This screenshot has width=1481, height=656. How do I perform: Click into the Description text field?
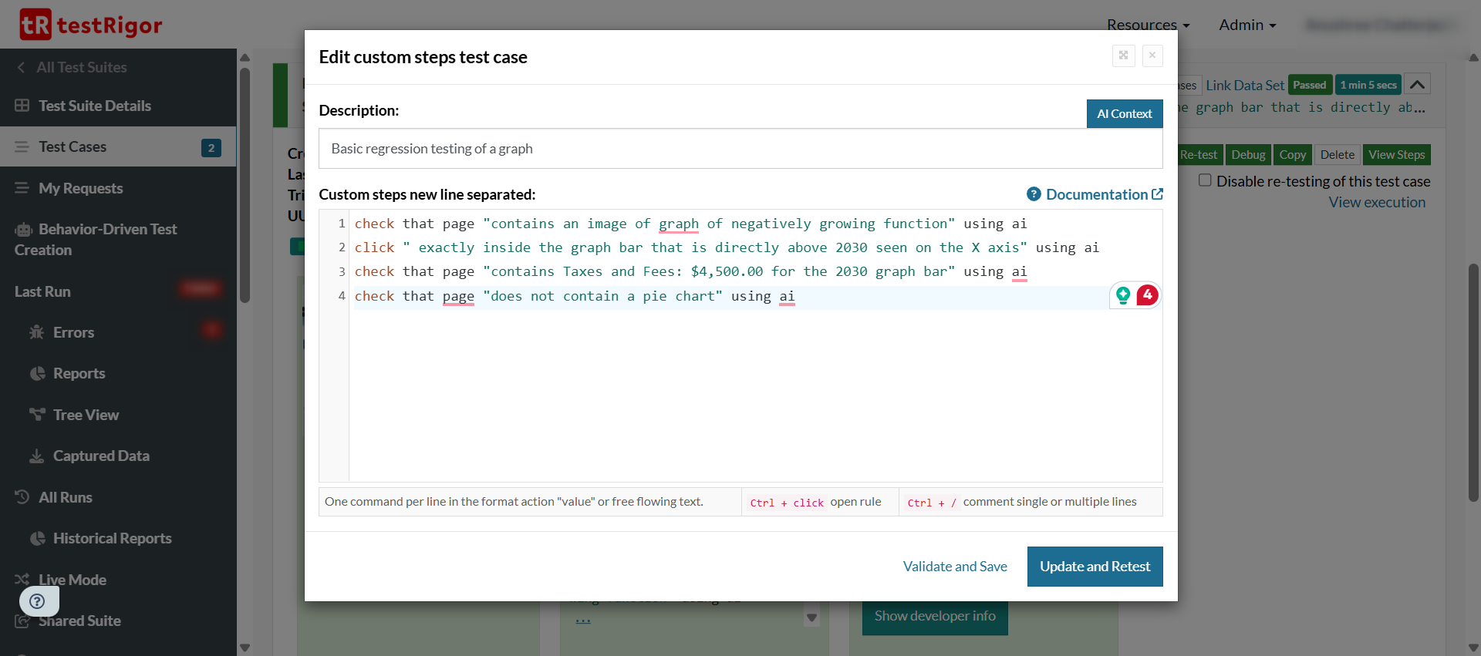(x=740, y=149)
